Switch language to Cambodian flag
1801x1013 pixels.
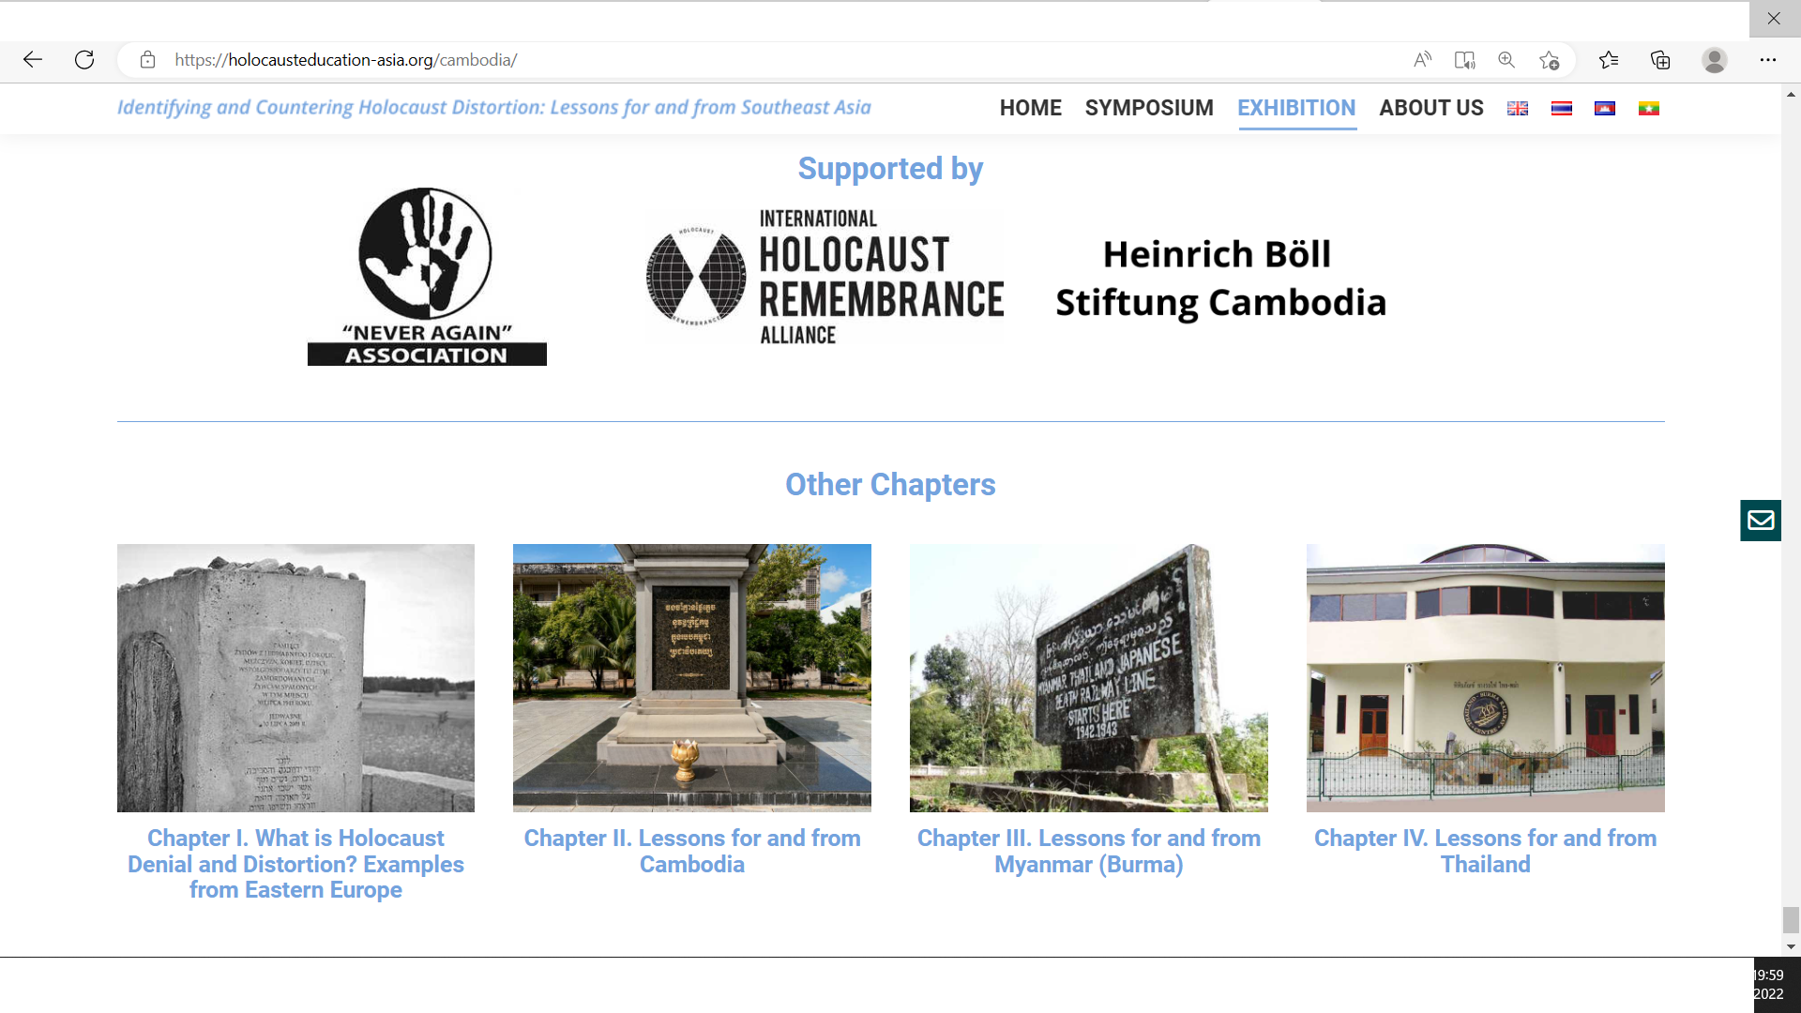(1605, 109)
